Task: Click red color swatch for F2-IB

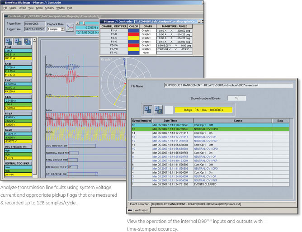Action: click(x=133, y=34)
